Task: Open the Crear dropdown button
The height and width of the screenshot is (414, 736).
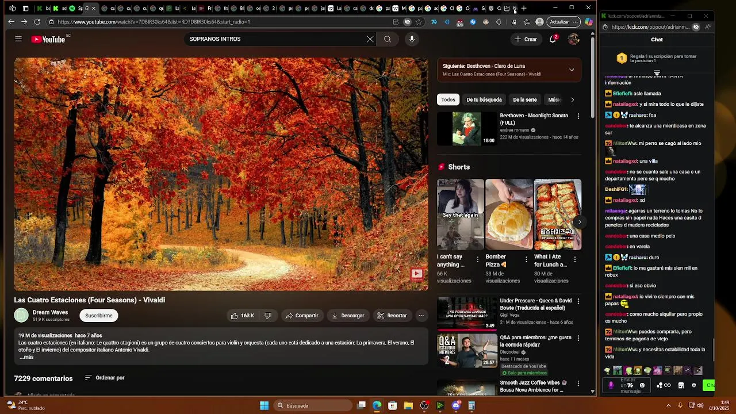Action: click(526, 39)
